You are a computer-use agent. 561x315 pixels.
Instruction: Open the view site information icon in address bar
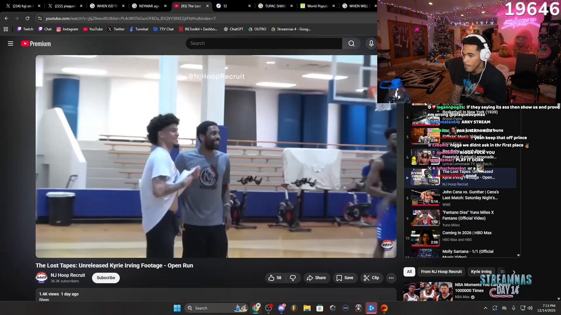[x=40, y=18]
